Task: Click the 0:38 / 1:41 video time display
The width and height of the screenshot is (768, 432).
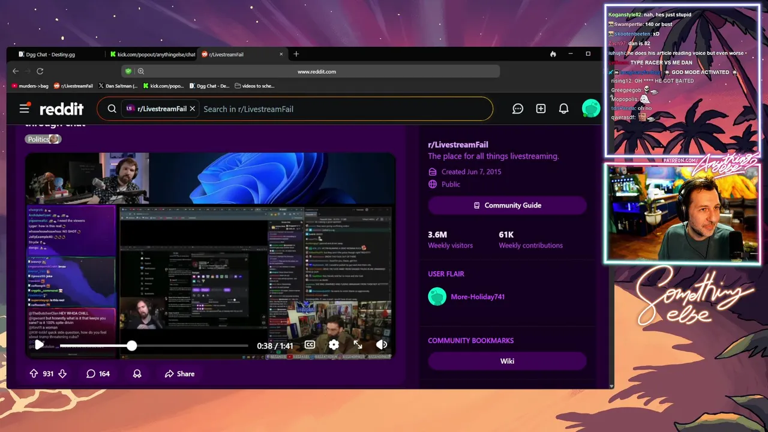Action: pos(275,346)
